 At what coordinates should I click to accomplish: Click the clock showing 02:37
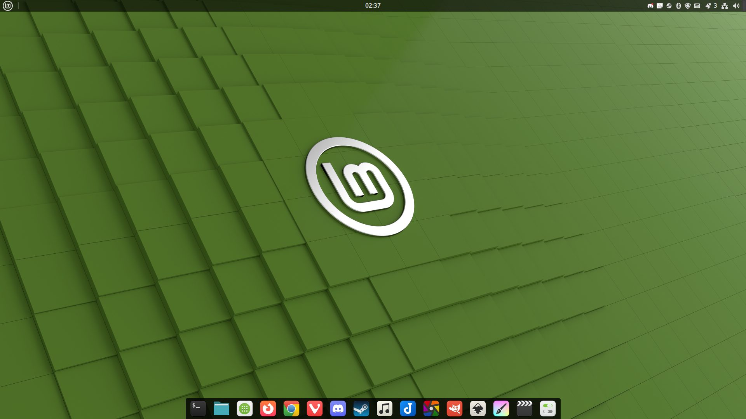[373, 5]
